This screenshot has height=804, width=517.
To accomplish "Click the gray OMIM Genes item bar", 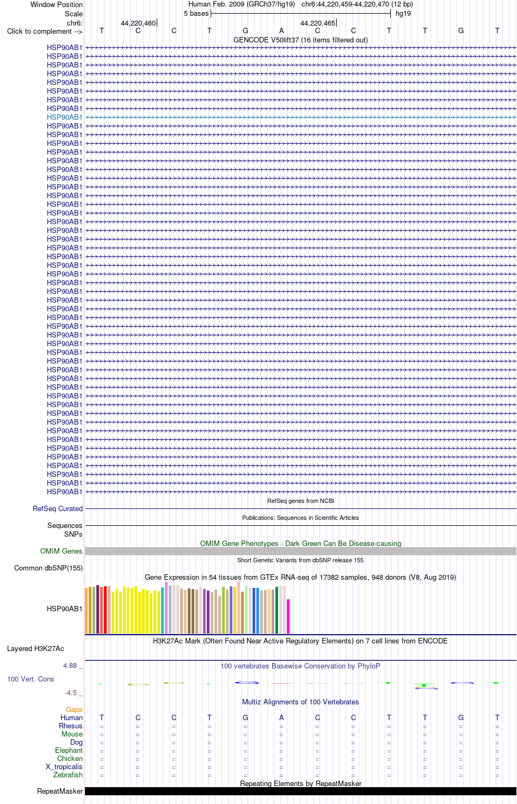I will [x=300, y=551].
